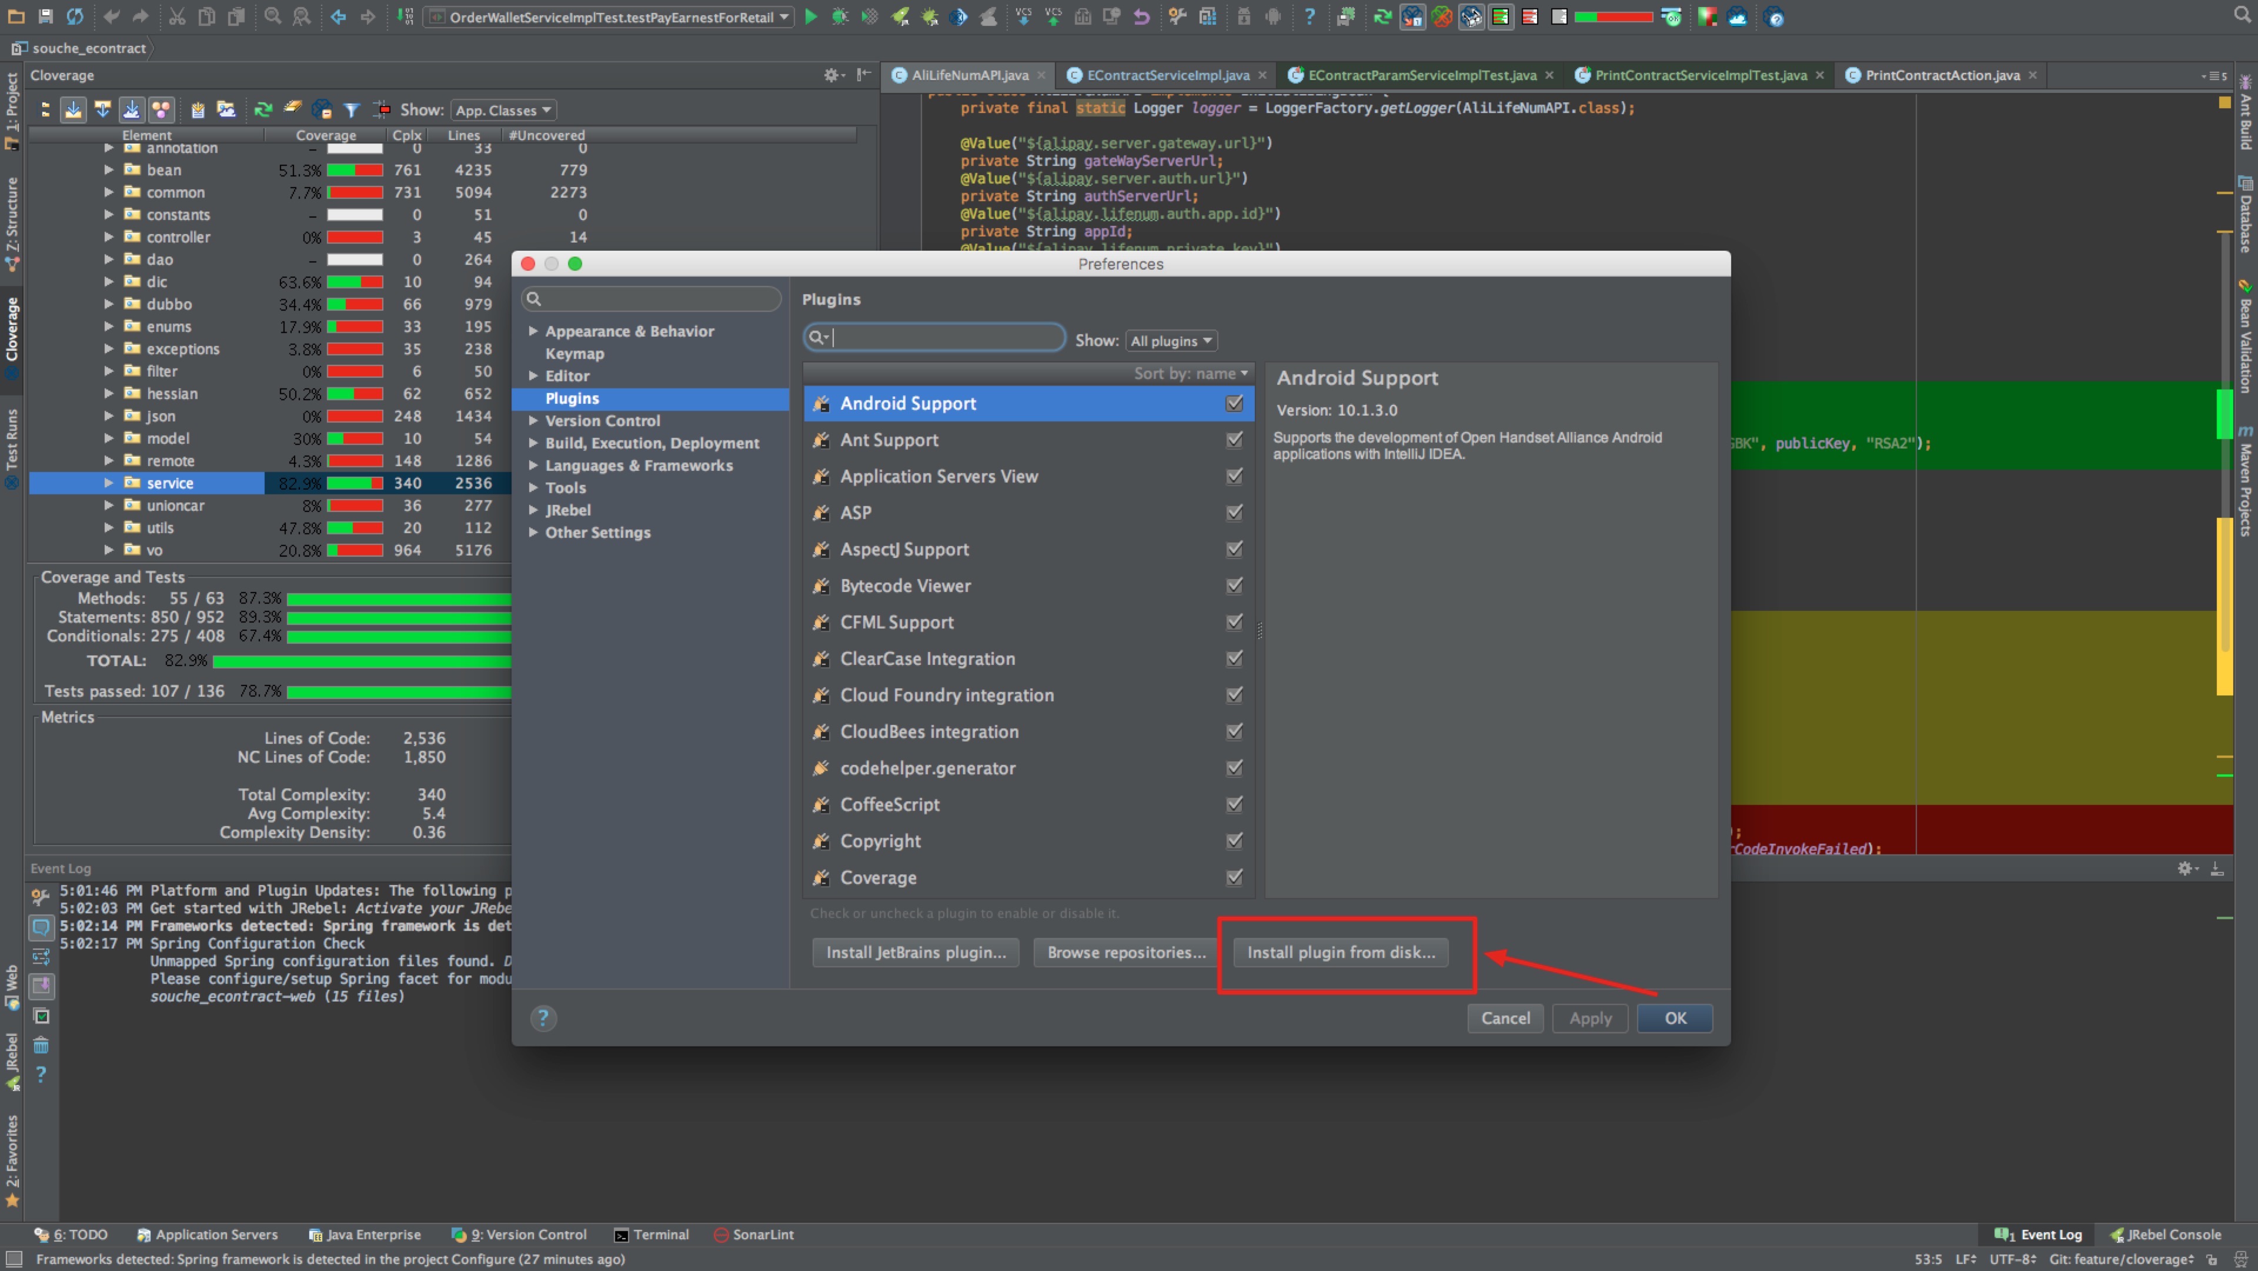The width and height of the screenshot is (2258, 1271).
Task: Click the Cut scissors icon
Action: [x=176, y=16]
